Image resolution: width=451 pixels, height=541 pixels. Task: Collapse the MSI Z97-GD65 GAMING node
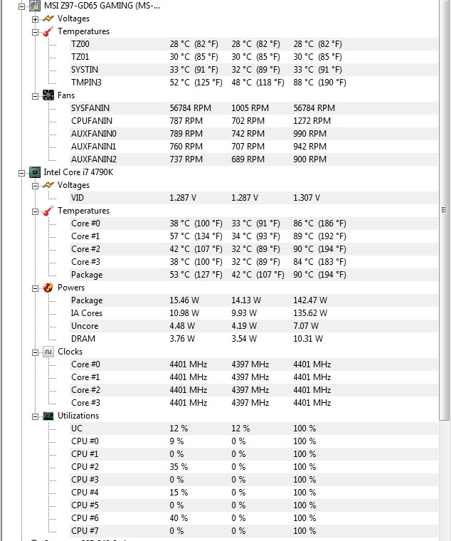pos(21,6)
